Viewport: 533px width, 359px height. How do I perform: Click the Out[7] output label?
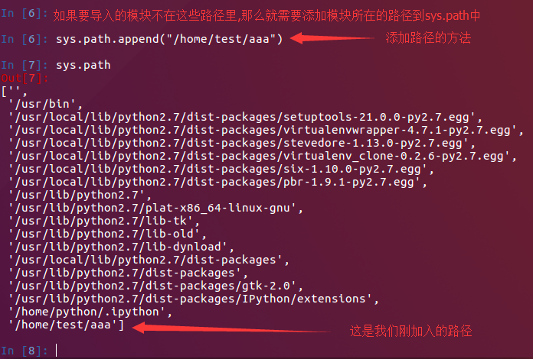pyautogui.click(x=25, y=79)
